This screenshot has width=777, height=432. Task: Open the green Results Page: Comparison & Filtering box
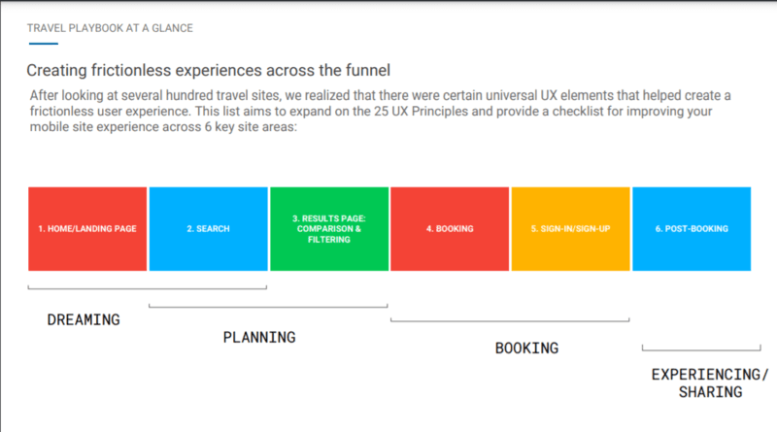pos(329,229)
